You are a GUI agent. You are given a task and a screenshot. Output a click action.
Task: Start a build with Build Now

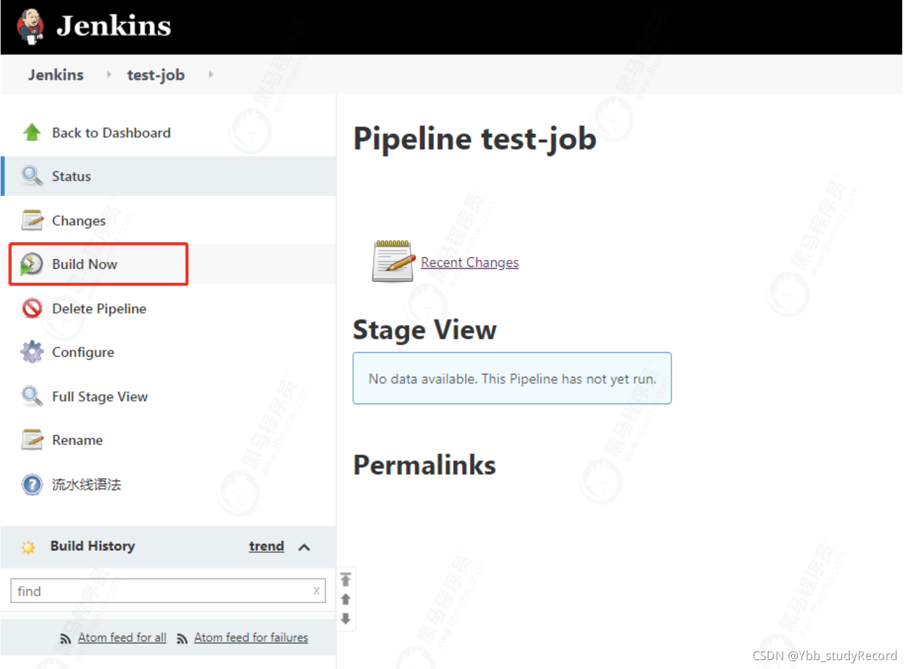click(x=84, y=264)
